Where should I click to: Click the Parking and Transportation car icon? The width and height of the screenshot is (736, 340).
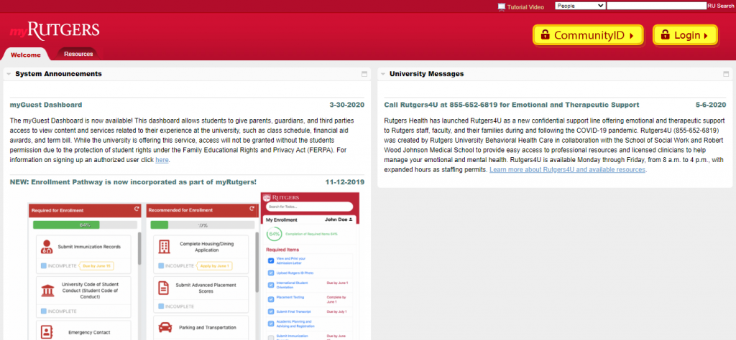165,327
